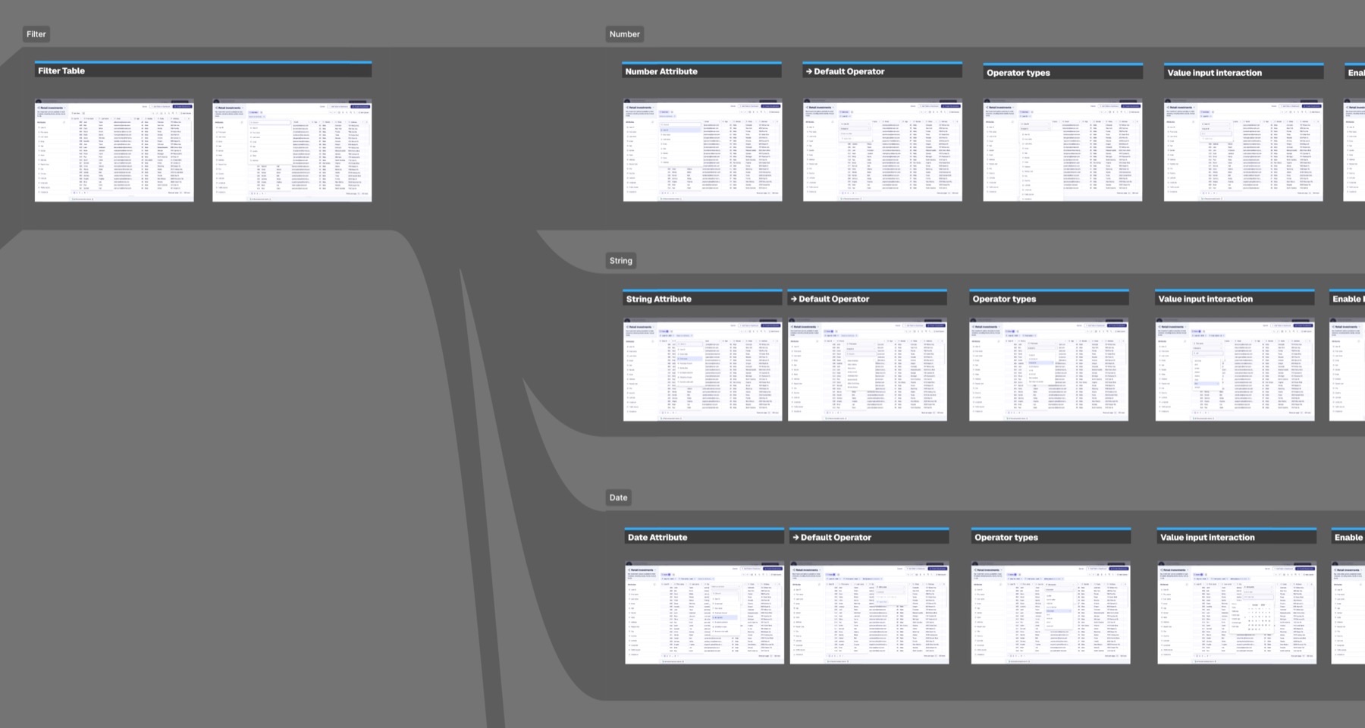Viewport: 1365px width, 728px height.
Task: Click the Operator types header in Number row
Action: [1062, 72]
